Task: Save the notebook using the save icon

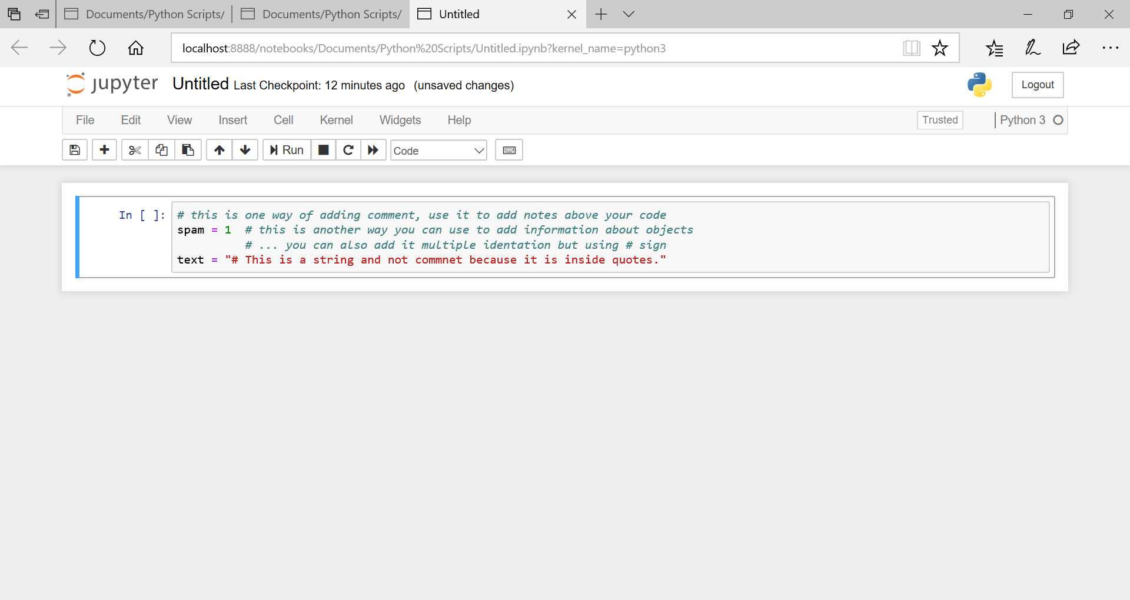Action: coord(74,150)
